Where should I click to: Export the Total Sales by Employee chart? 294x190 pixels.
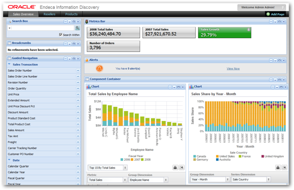(182, 167)
